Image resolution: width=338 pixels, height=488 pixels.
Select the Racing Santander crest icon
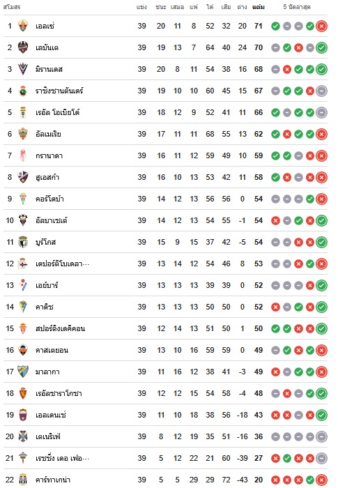(x=23, y=91)
